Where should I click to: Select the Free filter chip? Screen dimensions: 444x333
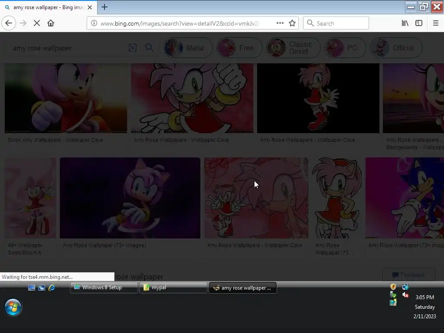[x=239, y=48]
